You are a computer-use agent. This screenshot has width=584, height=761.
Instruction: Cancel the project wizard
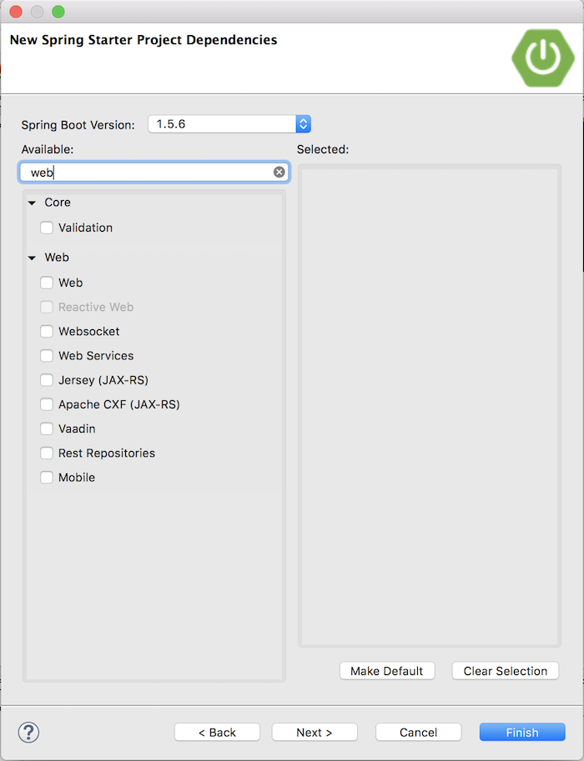[418, 732]
